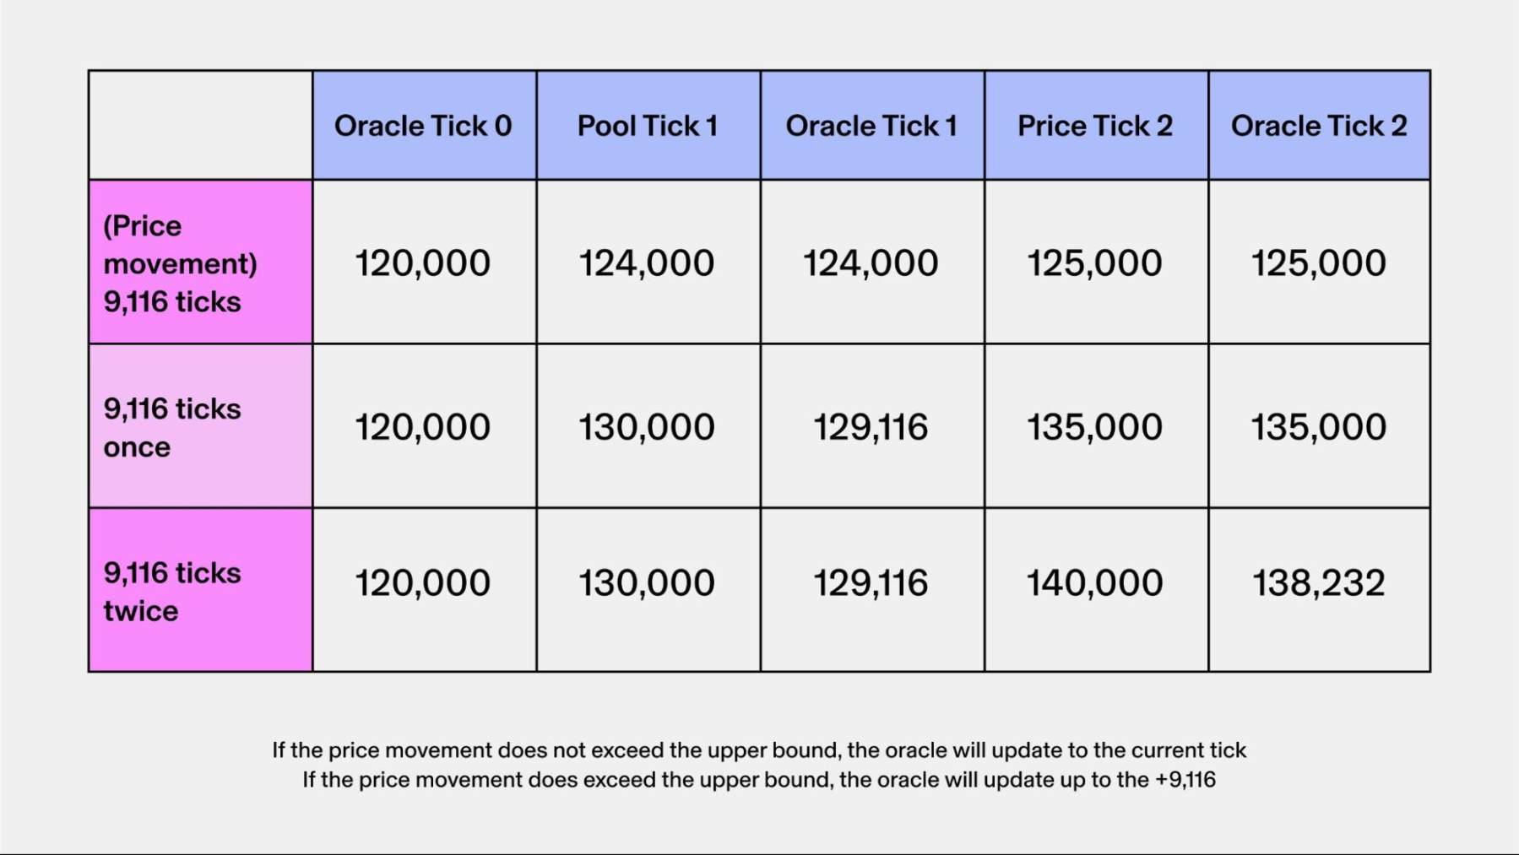
Task: Click the 130,000 value in the "twice" row
Action: point(647,583)
